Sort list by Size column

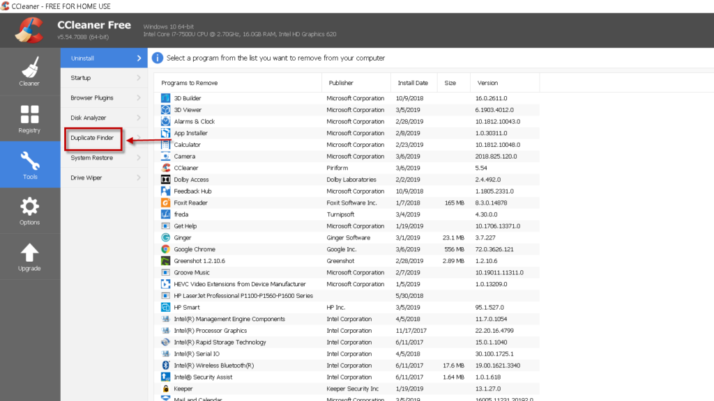pyautogui.click(x=453, y=83)
